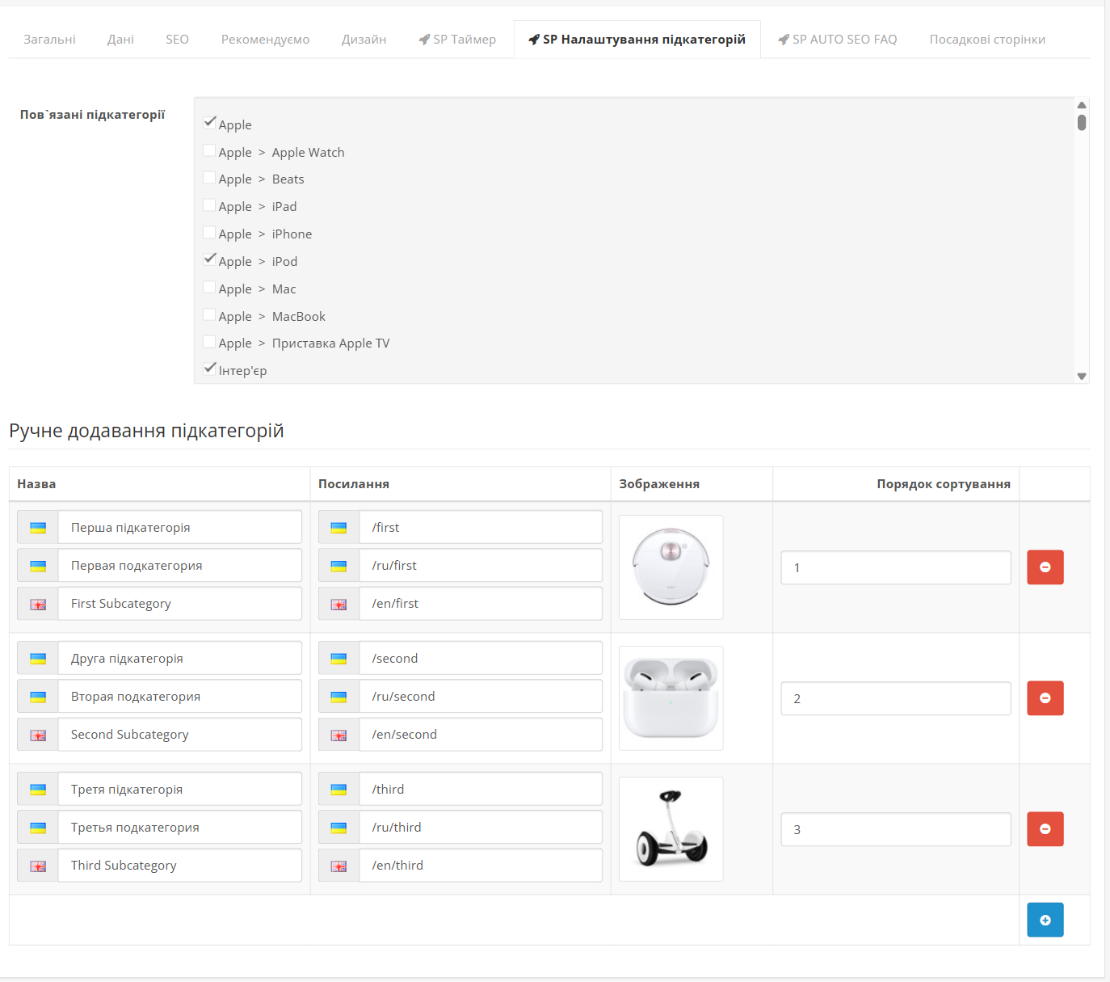Click the flag icon beside Третья подкатегория
1110x982 pixels.
(x=38, y=828)
